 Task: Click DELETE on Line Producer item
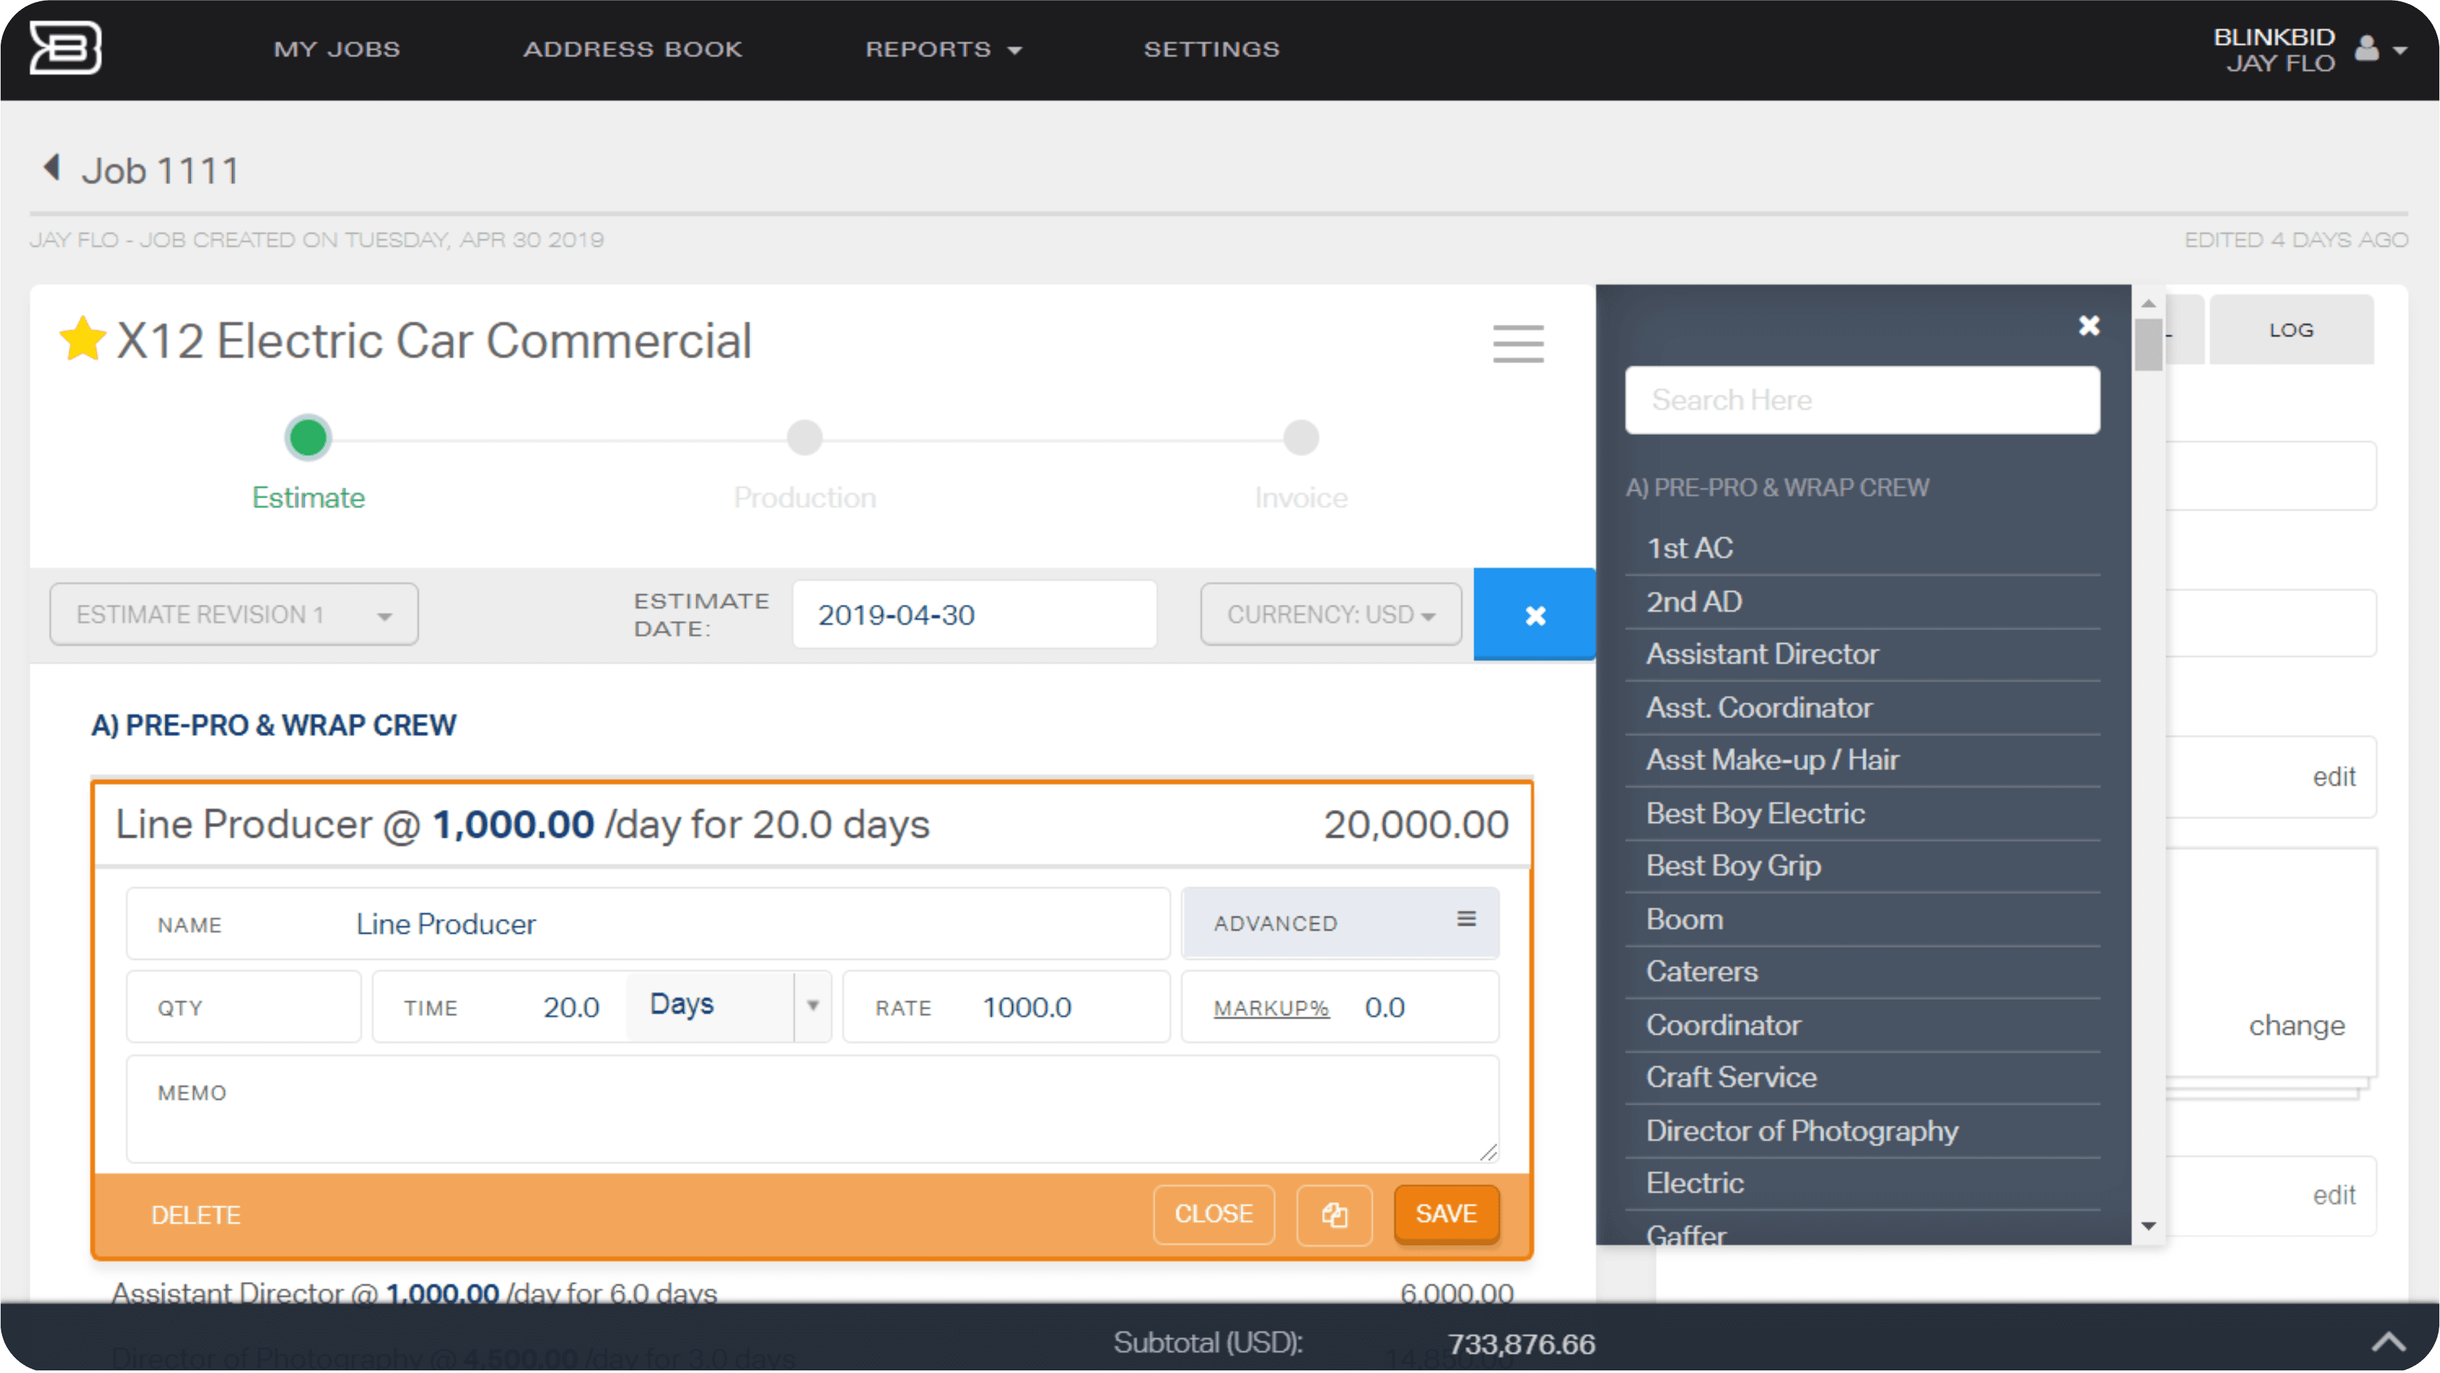tap(196, 1215)
